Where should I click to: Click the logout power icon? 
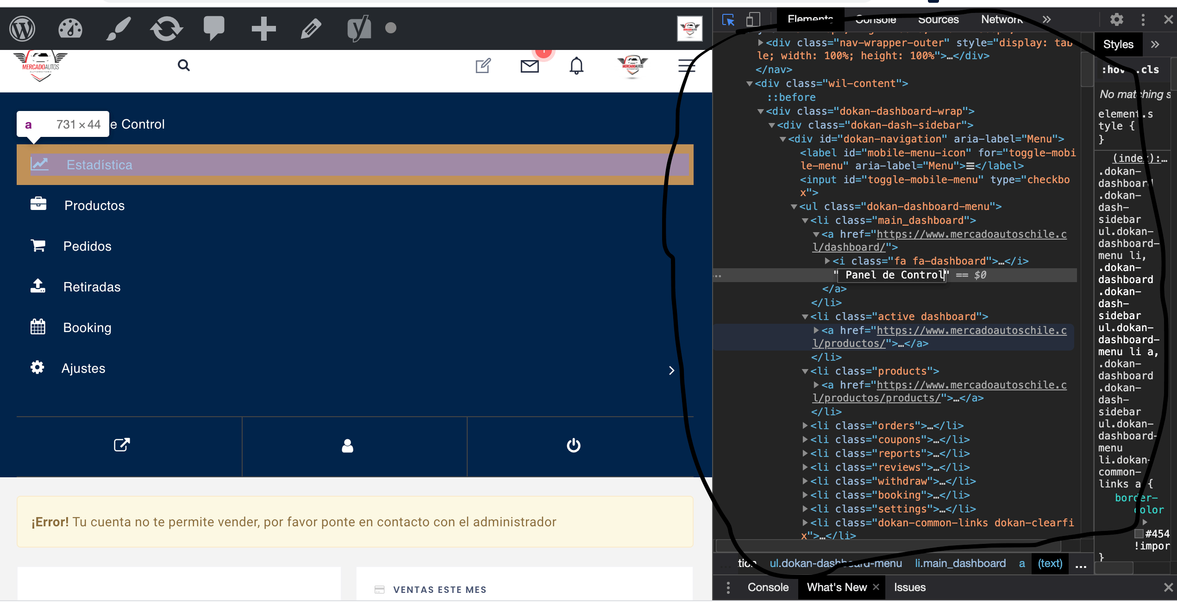click(574, 445)
